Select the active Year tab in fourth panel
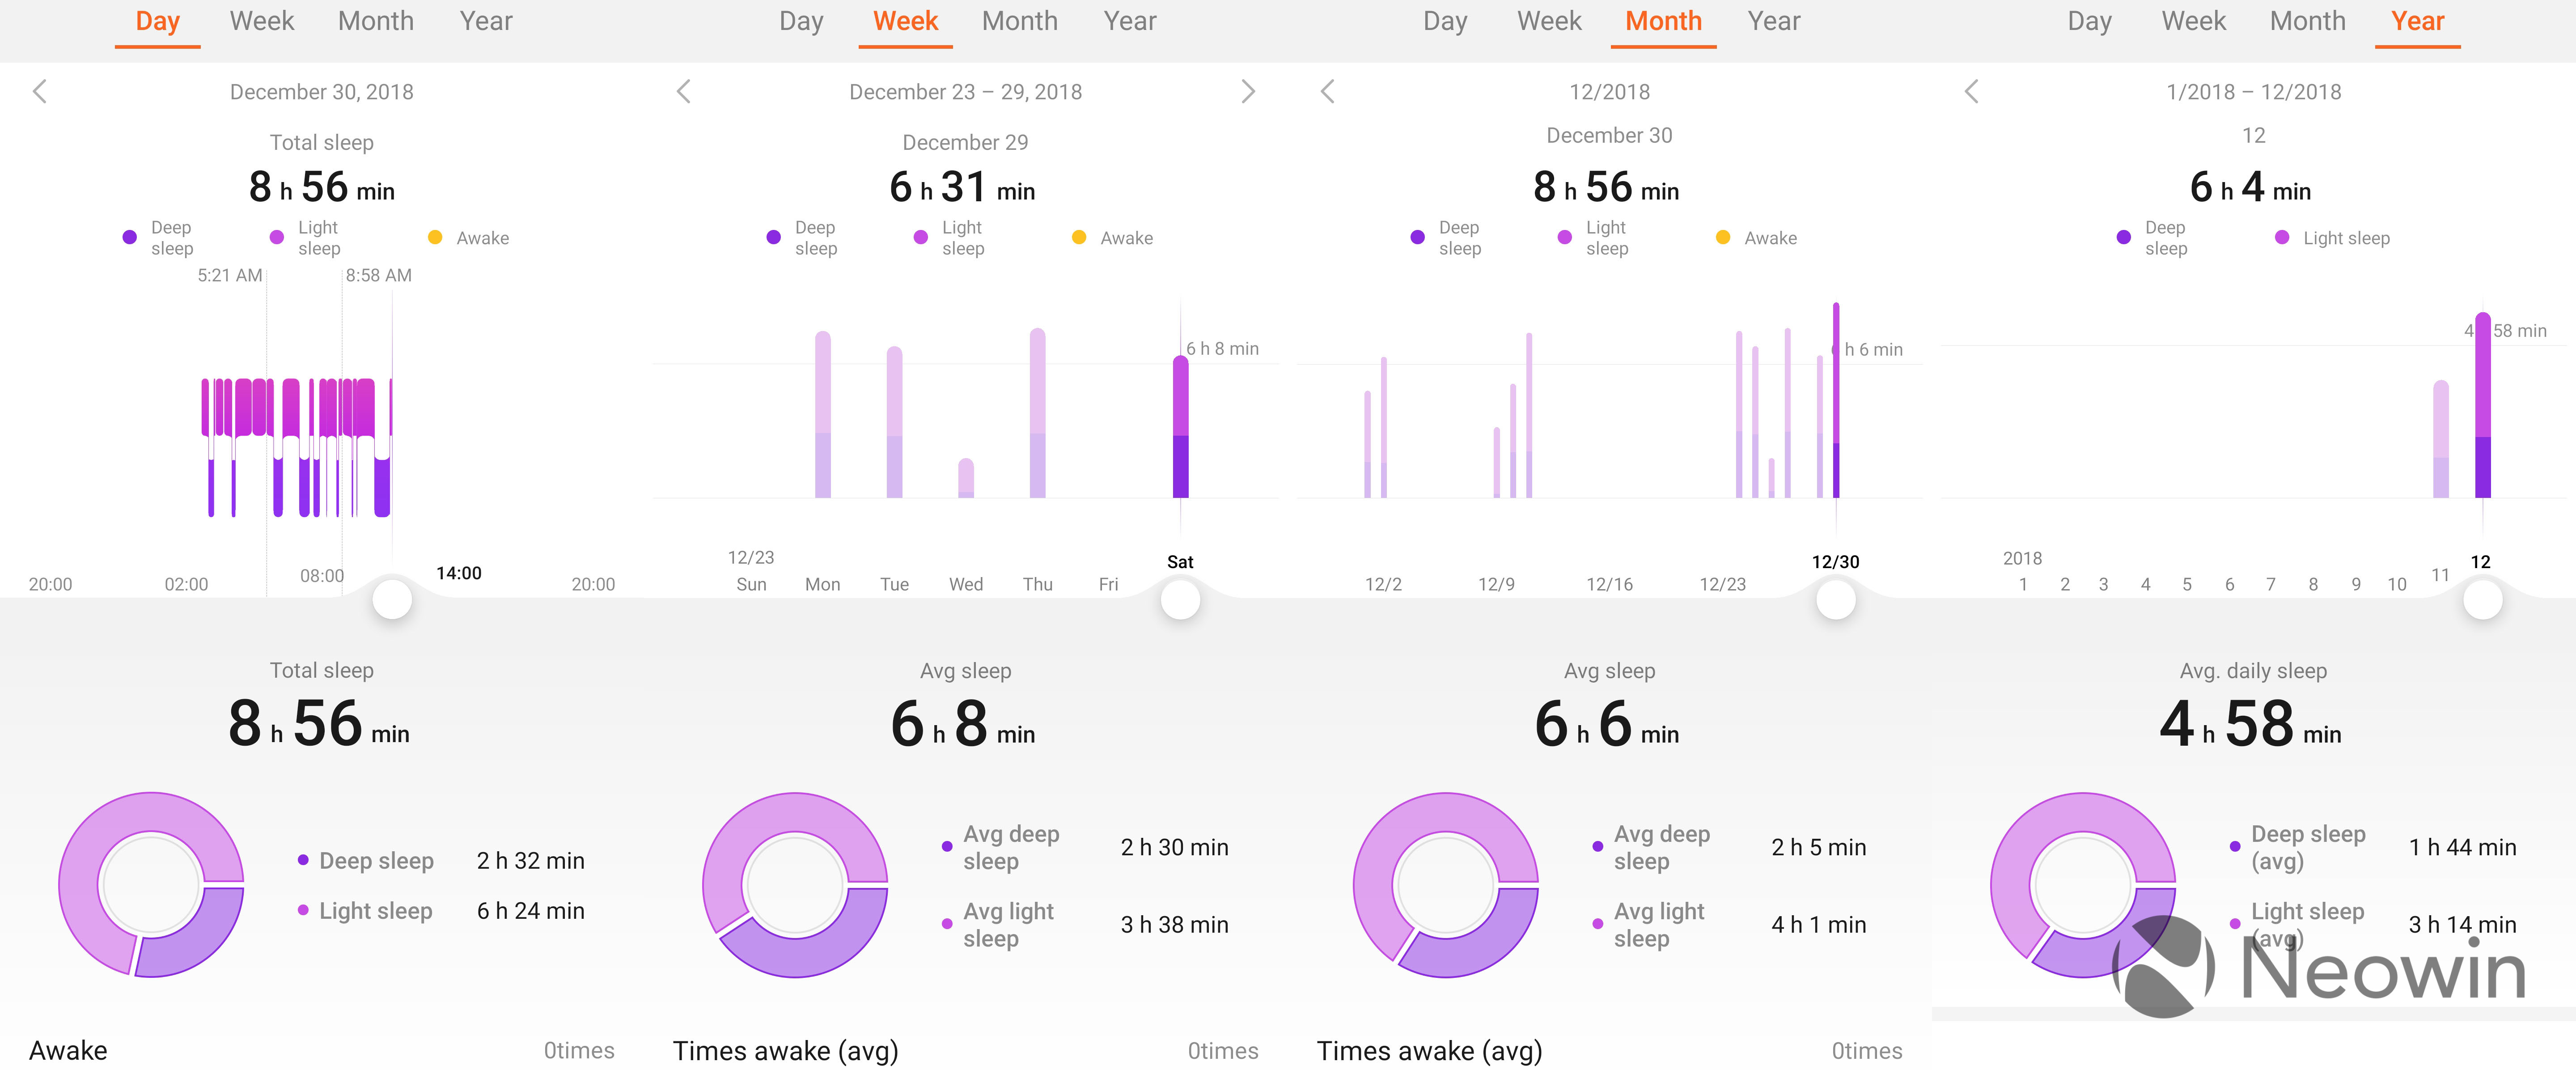This screenshot has height=1070, width=2576. pyautogui.click(x=2418, y=21)
